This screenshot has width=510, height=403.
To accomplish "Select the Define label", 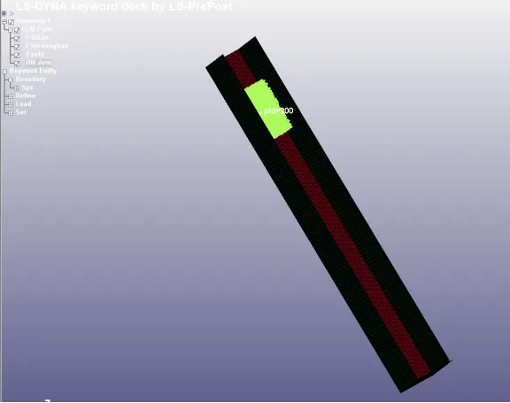I will point(26,95).
